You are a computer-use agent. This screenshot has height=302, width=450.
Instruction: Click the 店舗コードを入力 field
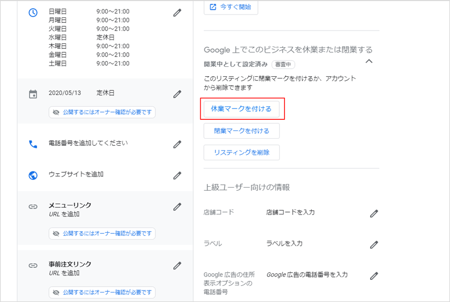pos(291,212)
